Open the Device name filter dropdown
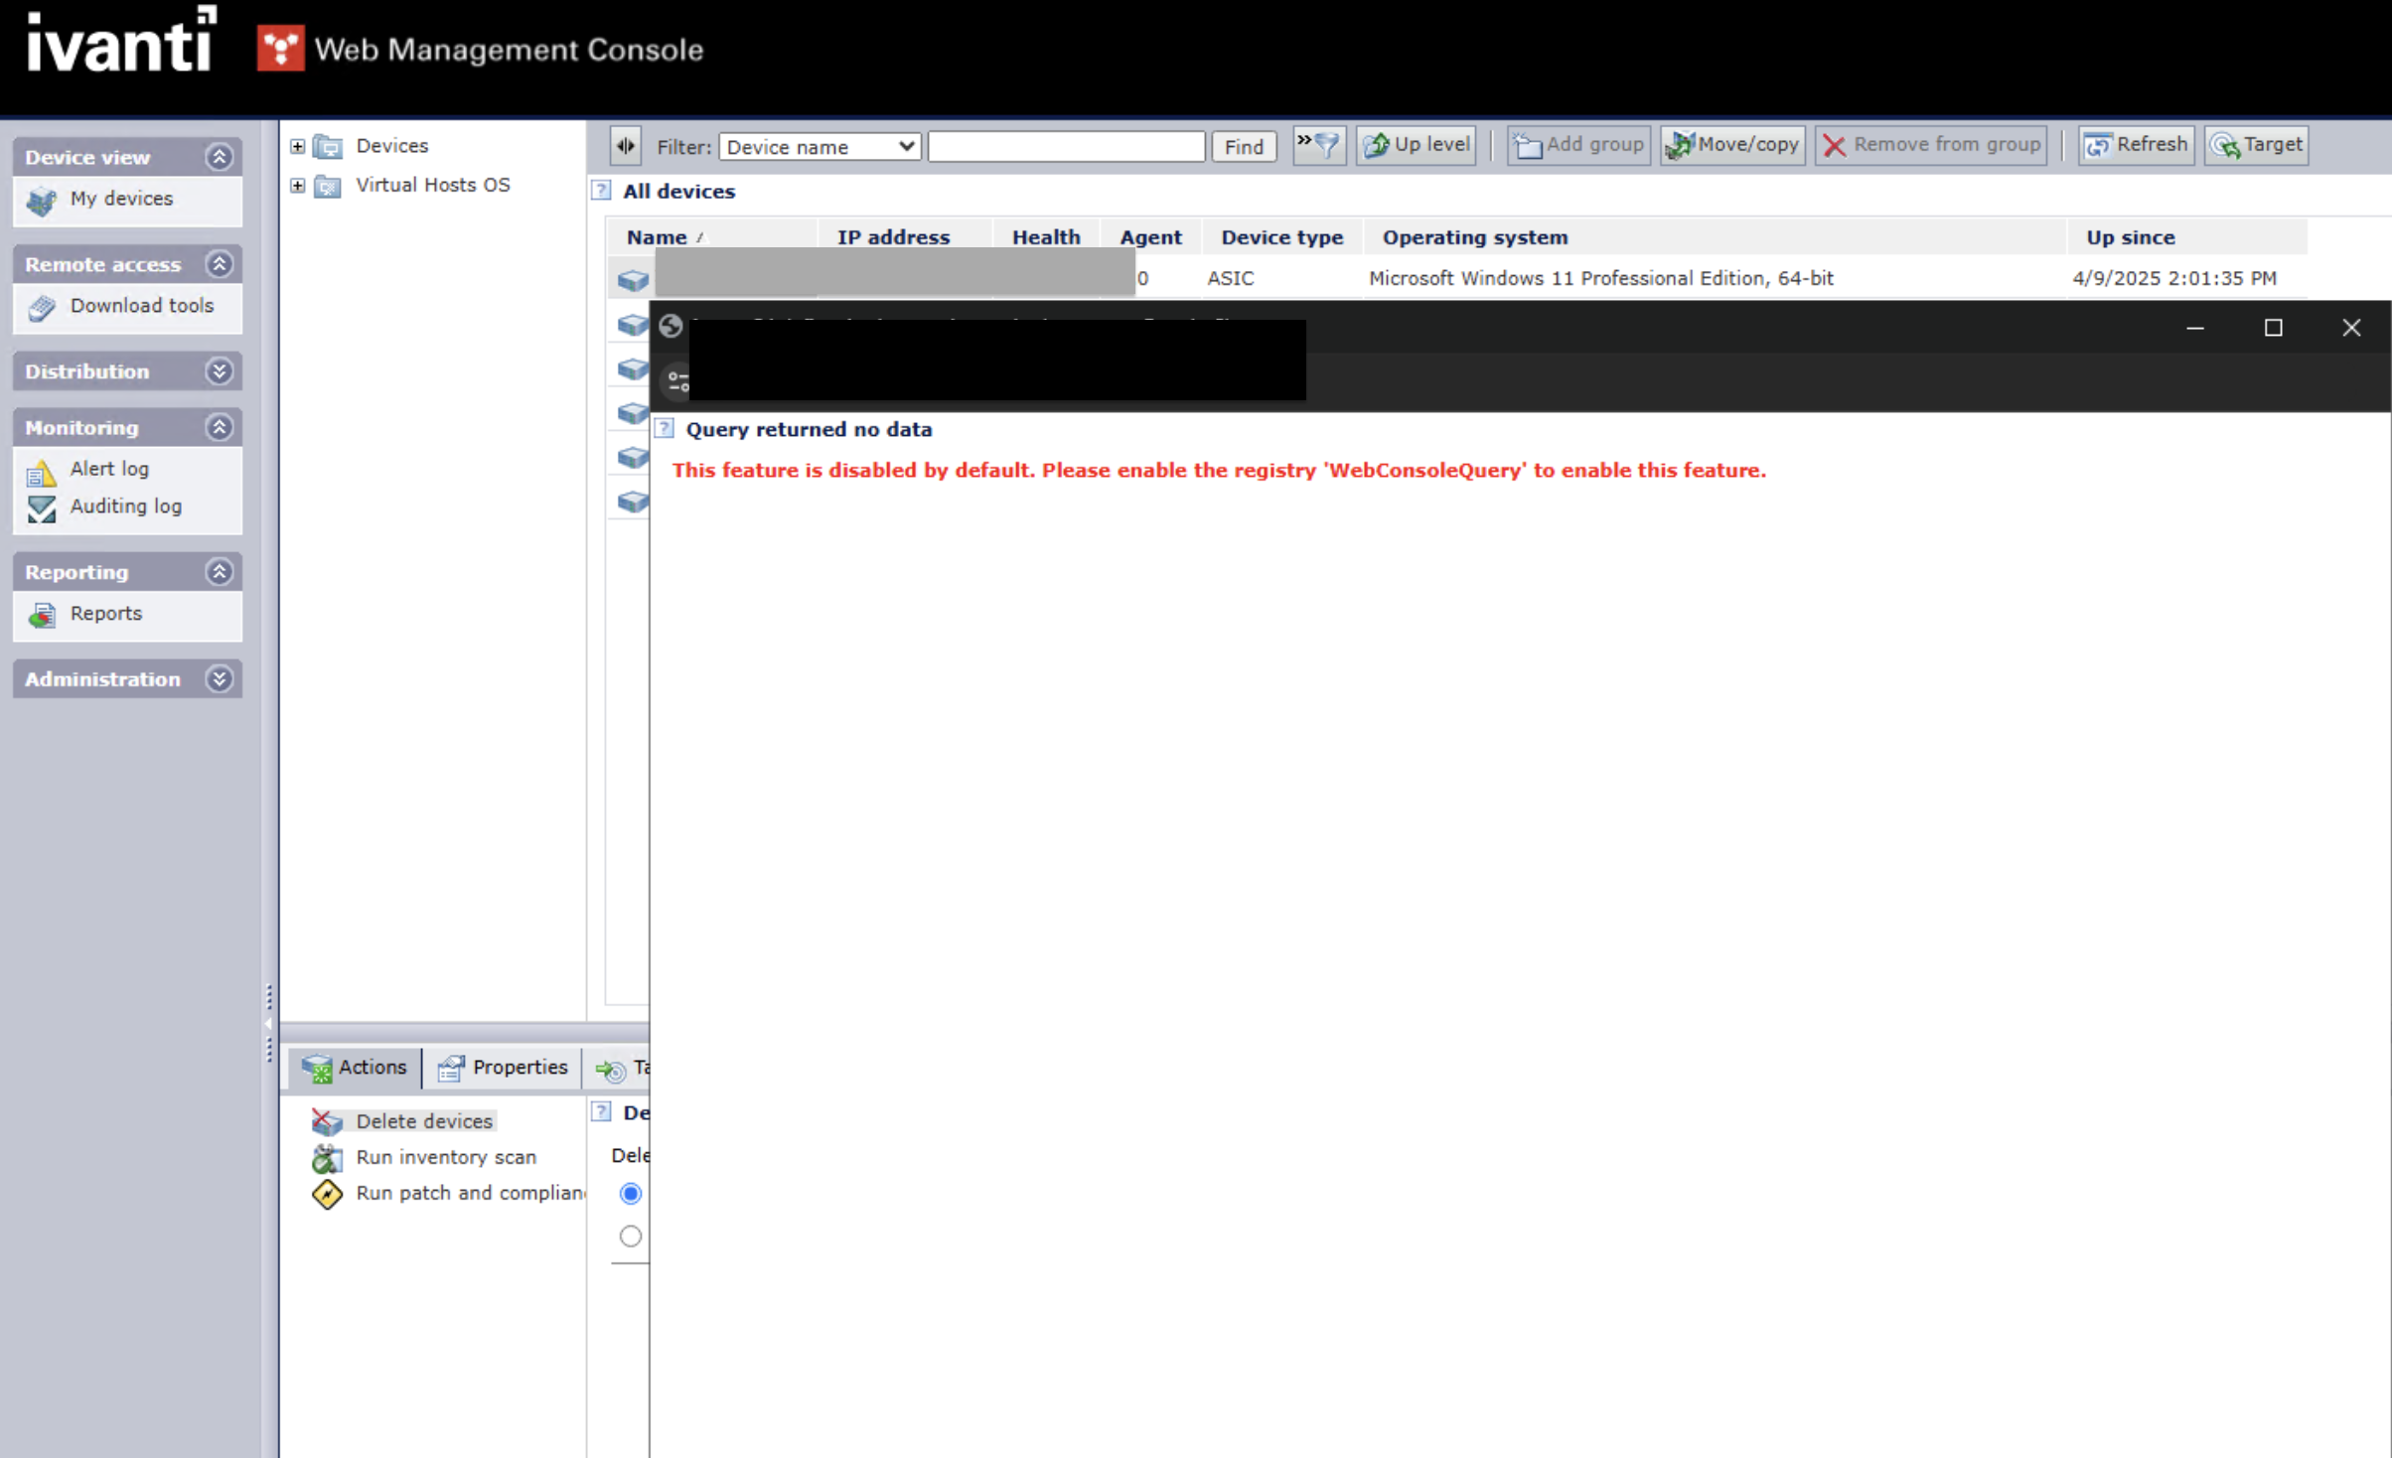The image size is (2392, 1458). 820,147
